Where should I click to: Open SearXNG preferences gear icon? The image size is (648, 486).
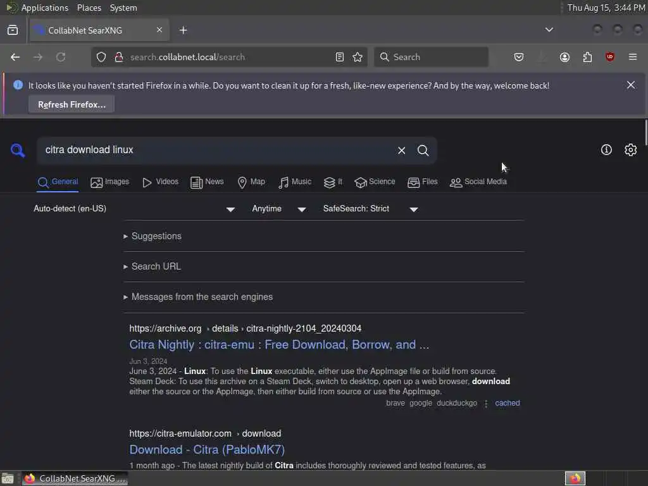click(x=630, y=149)
